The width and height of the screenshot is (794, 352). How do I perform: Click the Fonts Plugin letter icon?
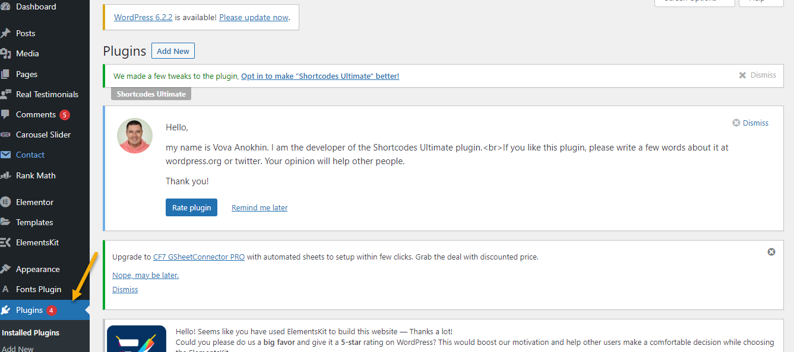click(x=5, y=289)
